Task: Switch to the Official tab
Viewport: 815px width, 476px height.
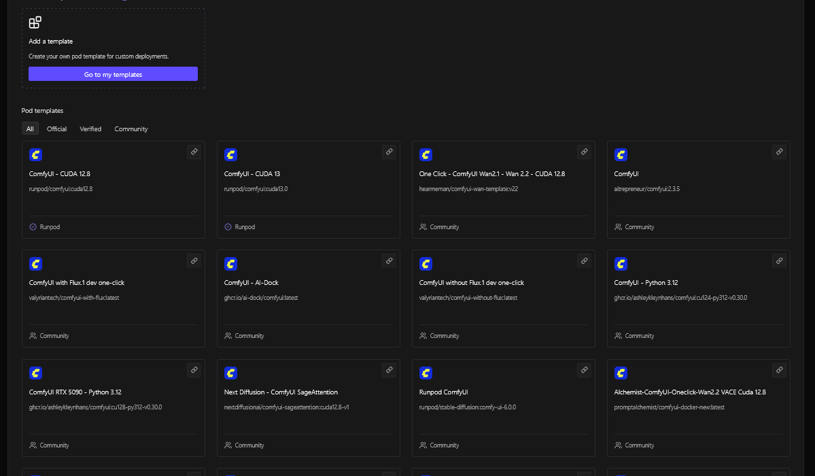Action: coord(56,129)
